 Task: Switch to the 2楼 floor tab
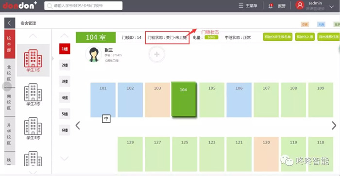pyautogui.click(x=65, y=65)
